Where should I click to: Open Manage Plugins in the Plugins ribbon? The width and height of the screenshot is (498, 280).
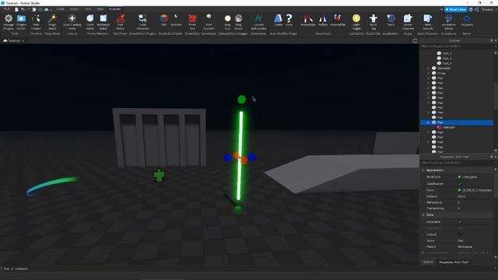point(9,22)
